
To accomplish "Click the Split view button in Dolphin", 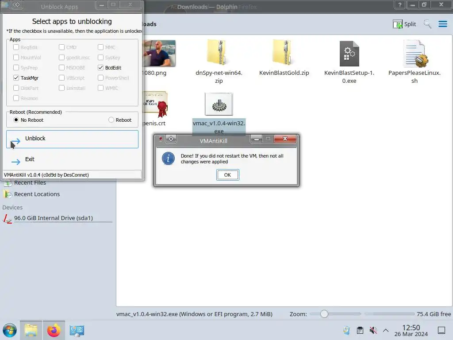I will point(404,24).
